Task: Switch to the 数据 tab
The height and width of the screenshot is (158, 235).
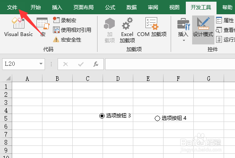Action: tap(132, 7)
